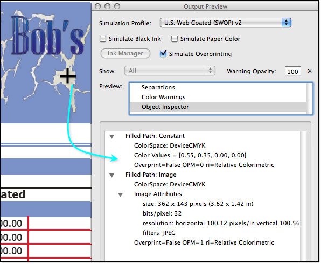Collapse the Filled Path: Constant entry
Image resolution: width=321 pixels, height=264 pixels.
tap(112, 136)
